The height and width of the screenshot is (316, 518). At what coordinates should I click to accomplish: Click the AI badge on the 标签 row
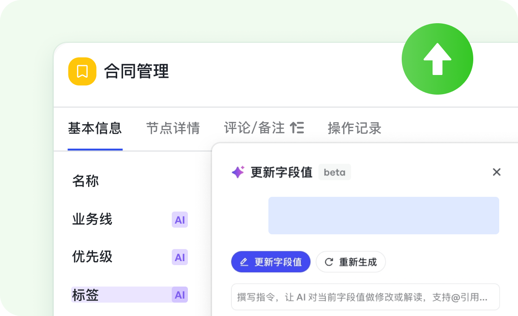180,295
